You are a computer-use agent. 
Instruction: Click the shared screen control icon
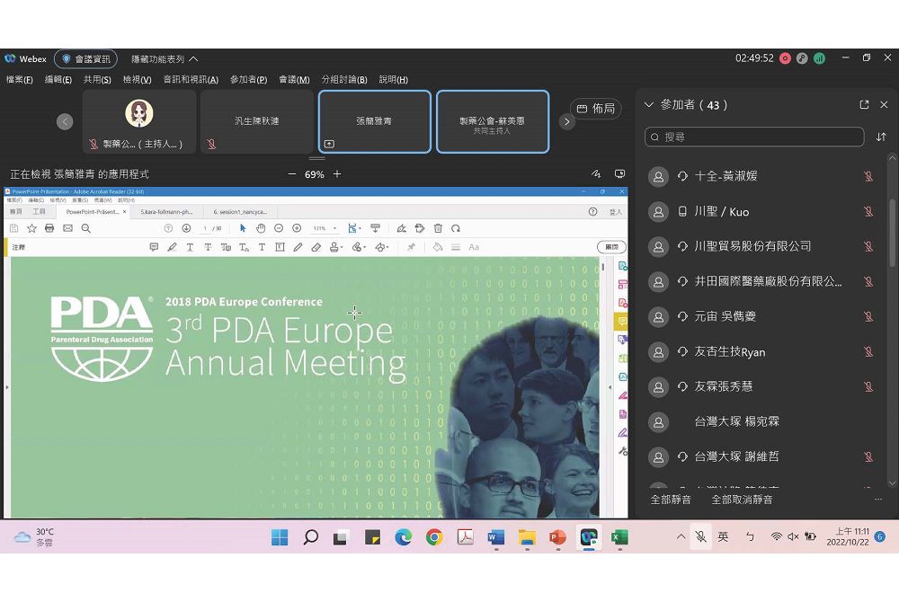[619, 174]
